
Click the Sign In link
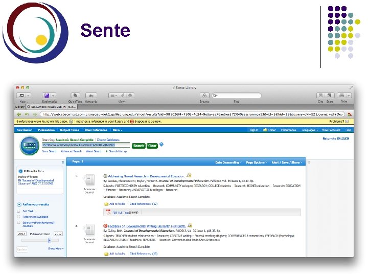click(x=254, y=130)
